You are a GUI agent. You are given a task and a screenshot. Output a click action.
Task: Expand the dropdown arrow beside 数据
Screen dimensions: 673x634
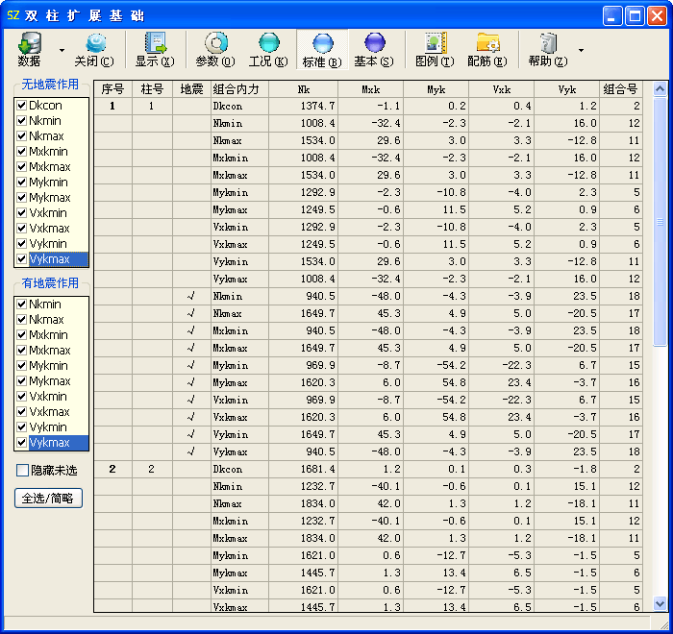pyautogui.click(x=62, y=50)
